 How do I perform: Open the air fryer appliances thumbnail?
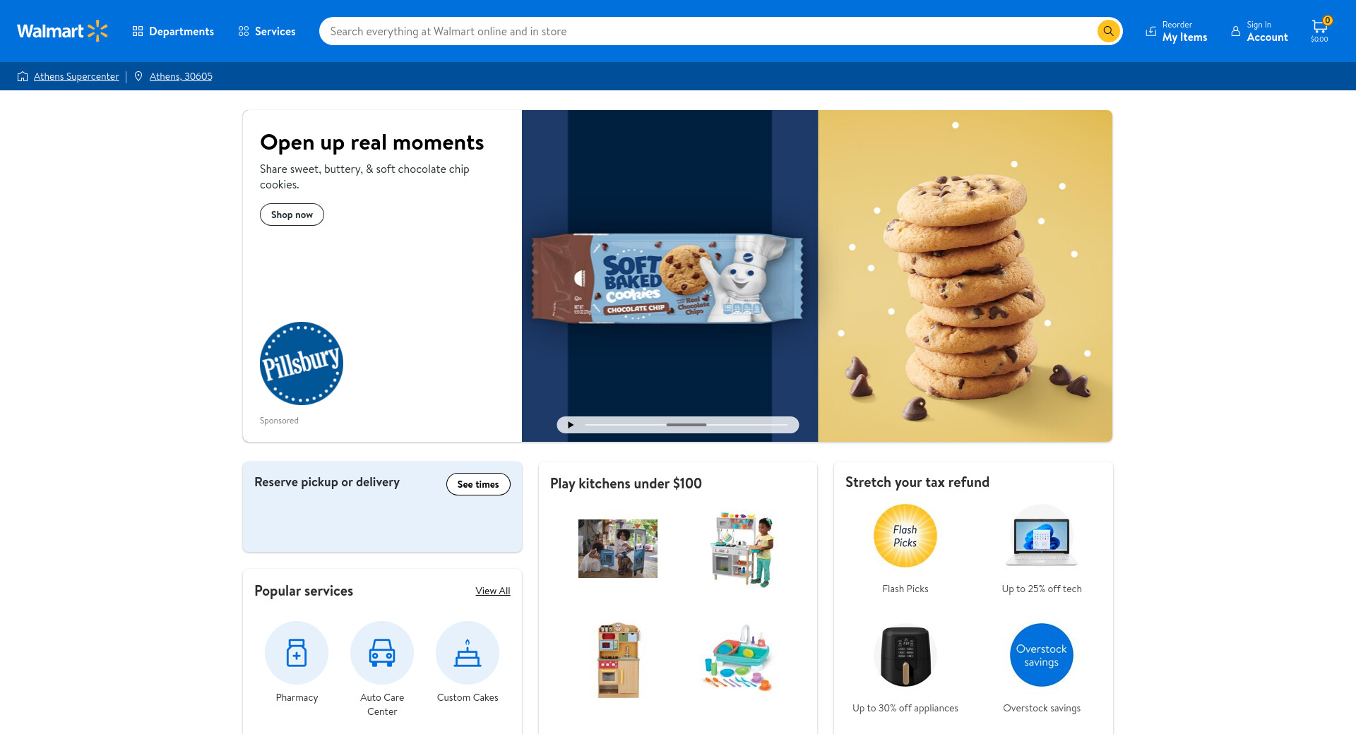coord(905,656)
